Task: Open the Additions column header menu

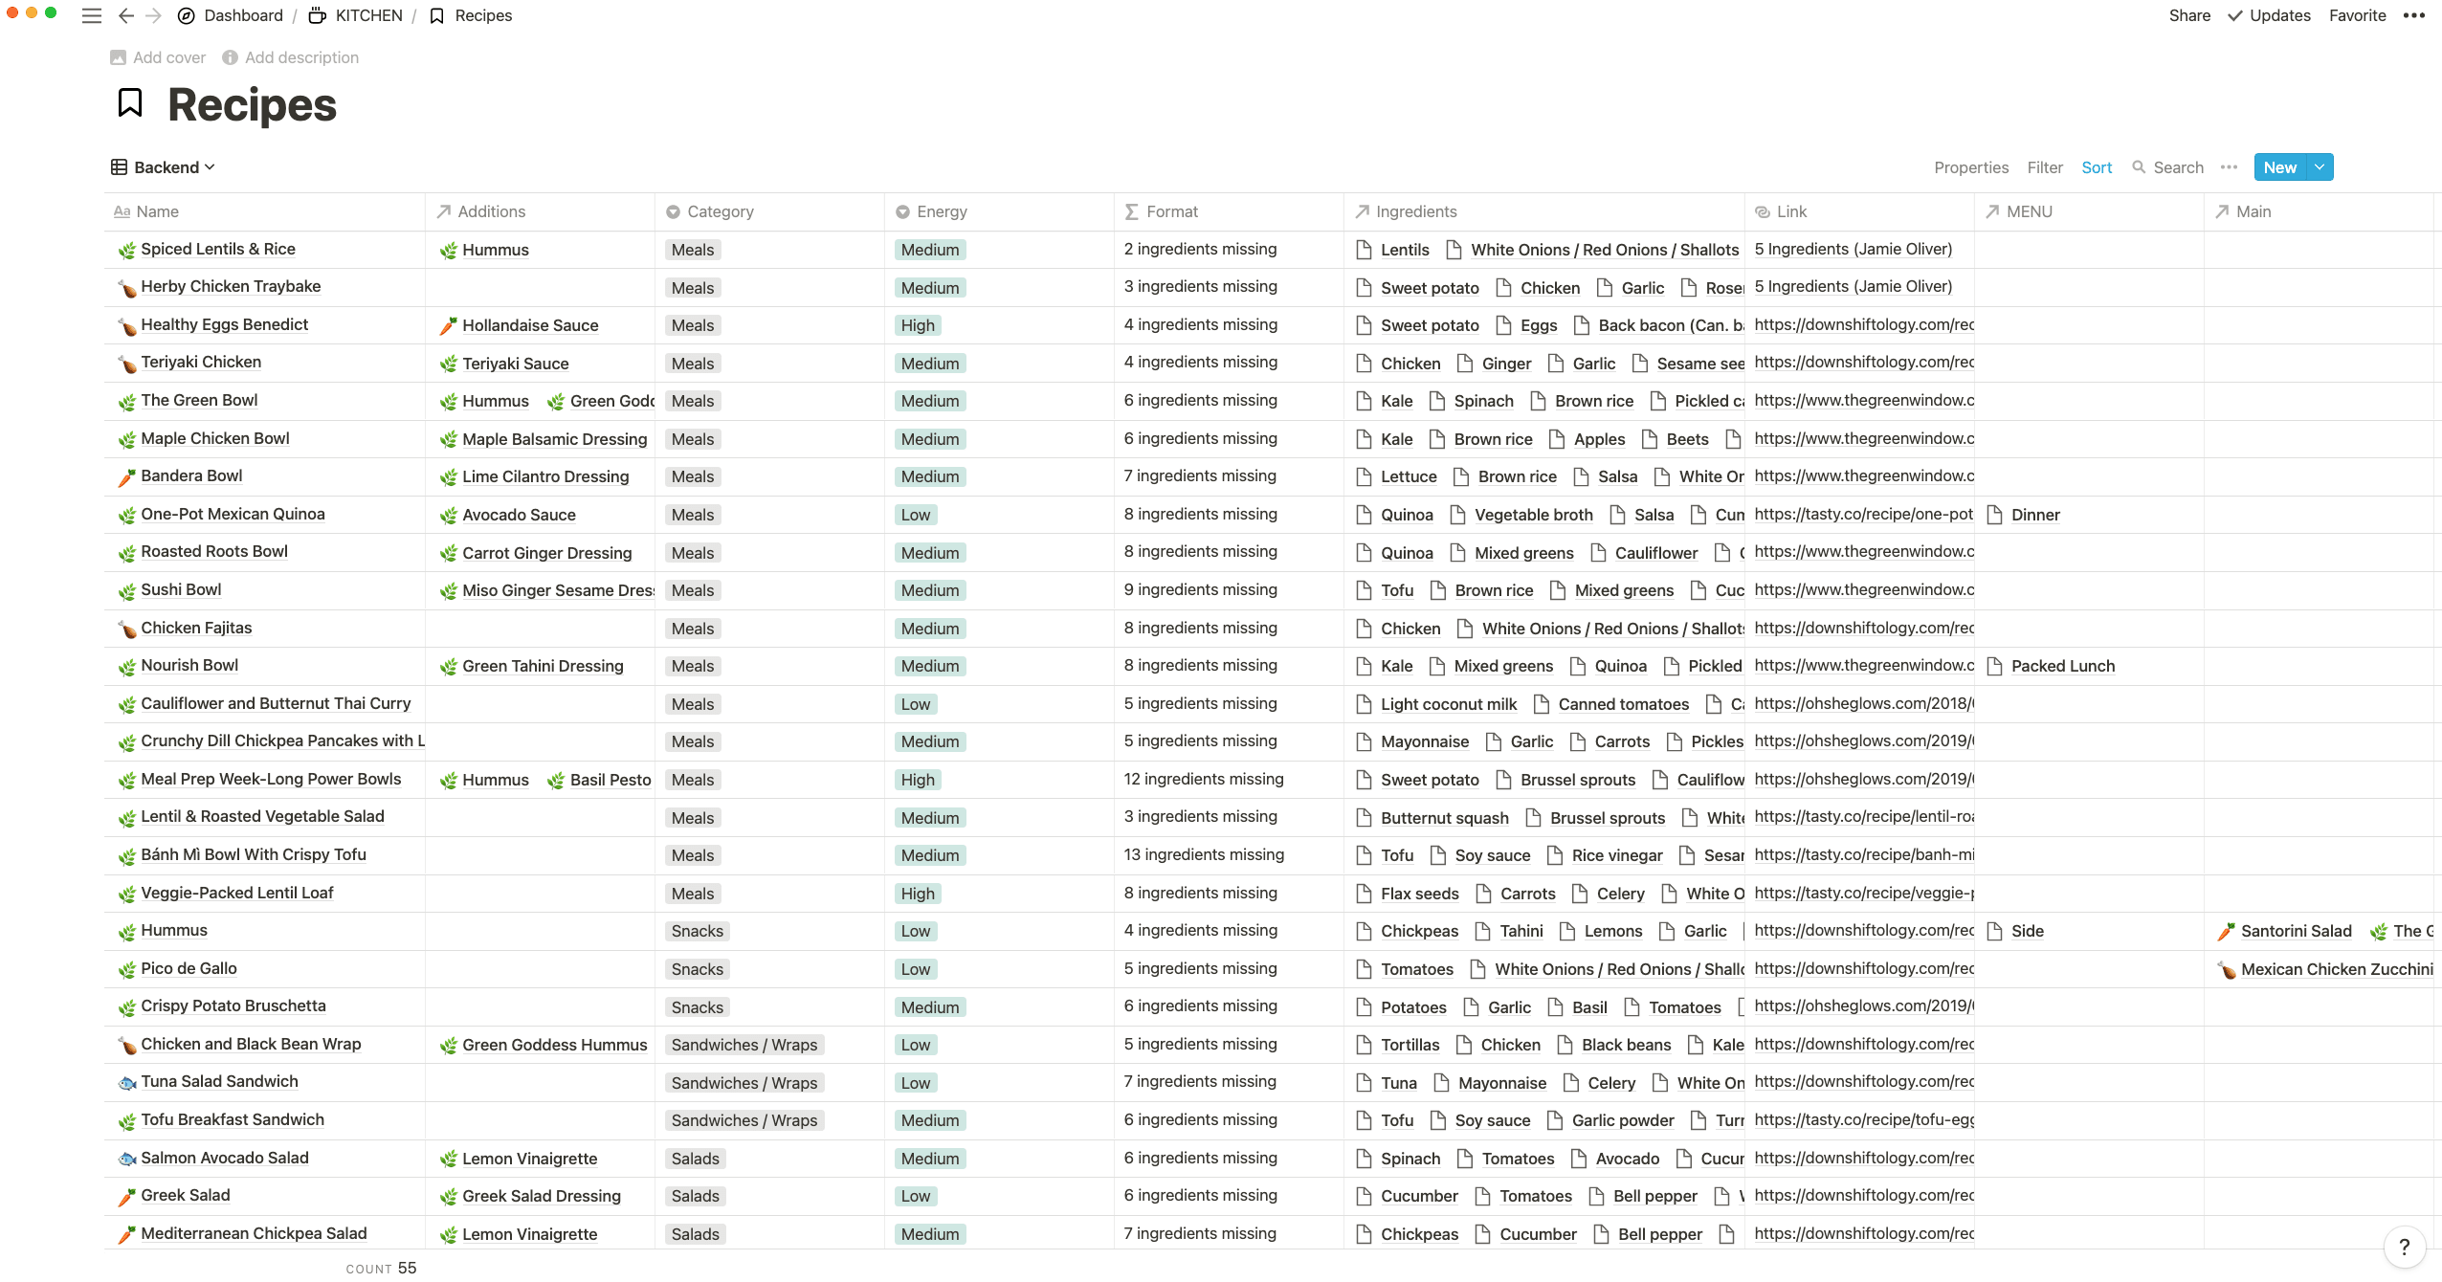Action: point(540,211)
